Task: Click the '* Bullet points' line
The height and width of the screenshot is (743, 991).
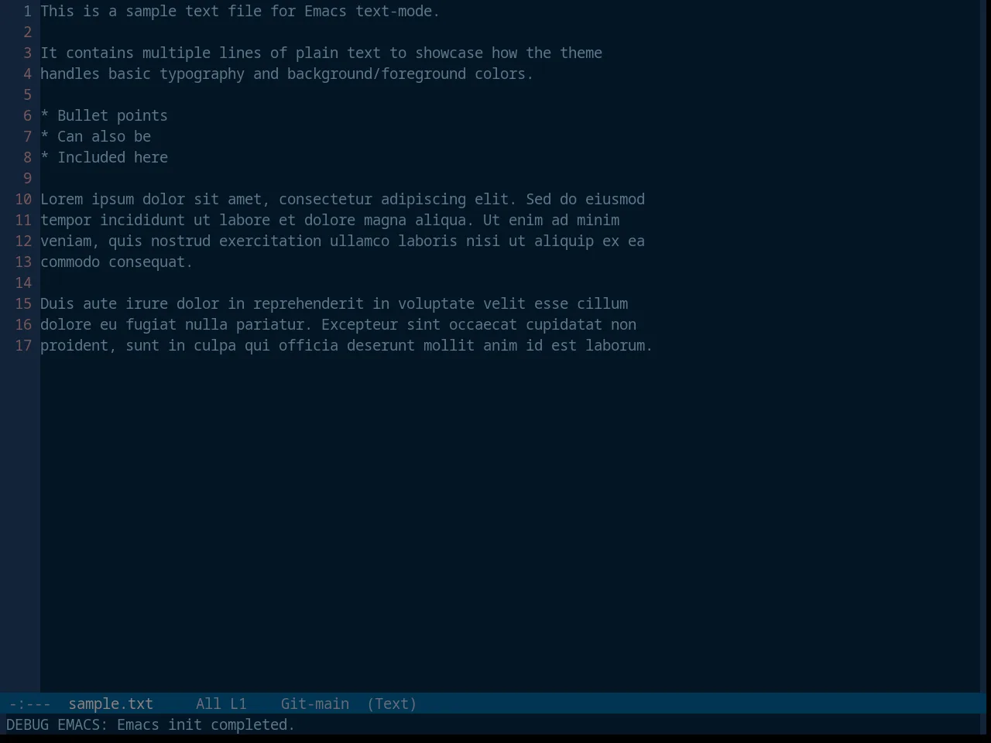Action: 104,115
